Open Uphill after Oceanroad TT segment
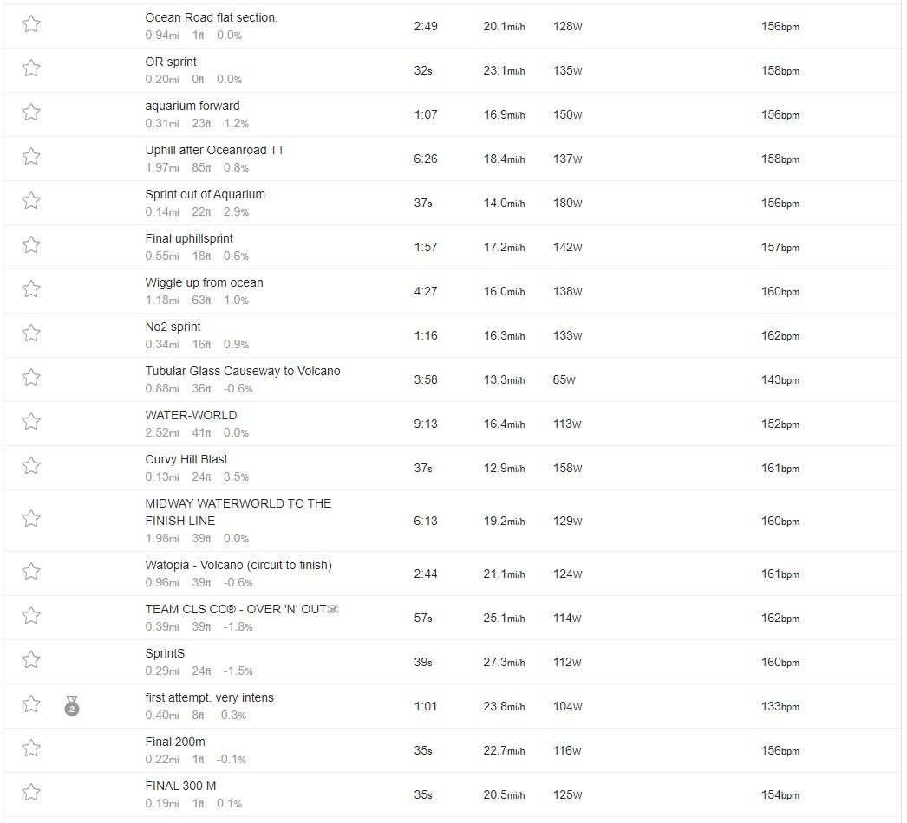 (x=214, y=150)
